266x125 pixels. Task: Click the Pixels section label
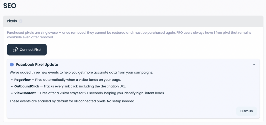pyautogui.click(x=12, y=21)
